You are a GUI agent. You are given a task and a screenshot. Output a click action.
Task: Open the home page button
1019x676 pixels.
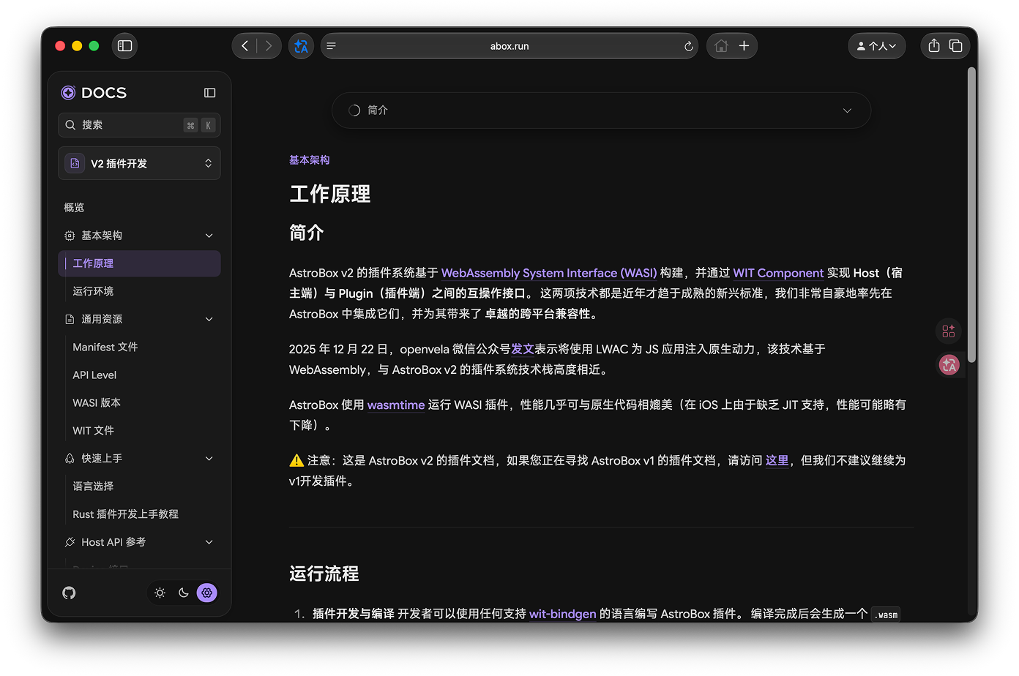coord(721,46)
